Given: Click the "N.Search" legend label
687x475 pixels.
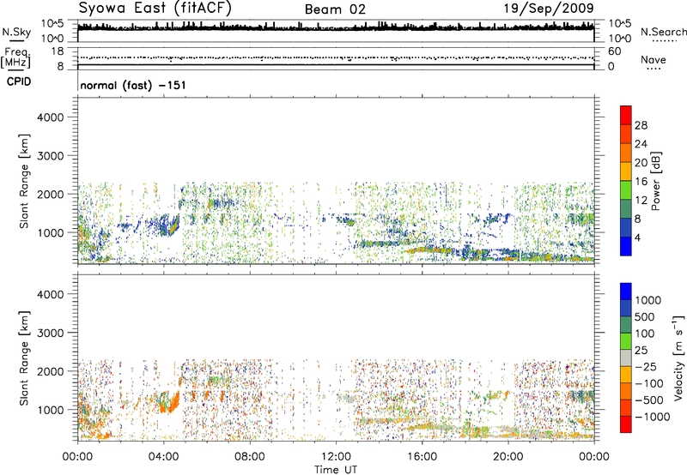Looking at the screenshot, I should point(663,32).
